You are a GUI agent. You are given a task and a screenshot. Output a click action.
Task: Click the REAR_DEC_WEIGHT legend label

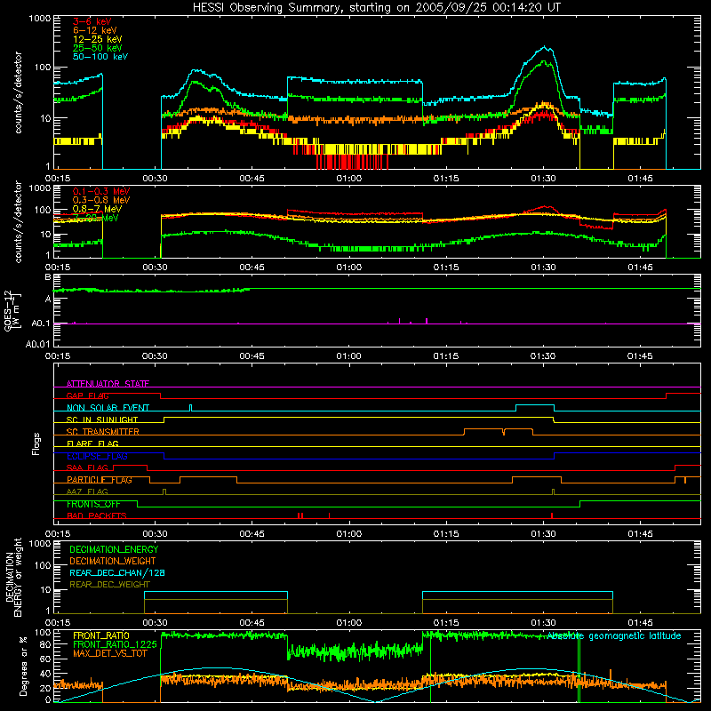click(x=109, y=585)
